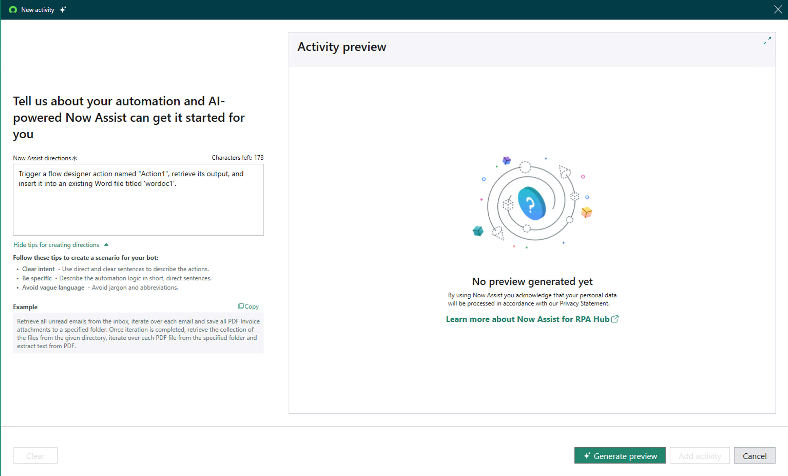
Task: Click the Now Assist sparkle icon beside New activity
Action: (63, 9)
